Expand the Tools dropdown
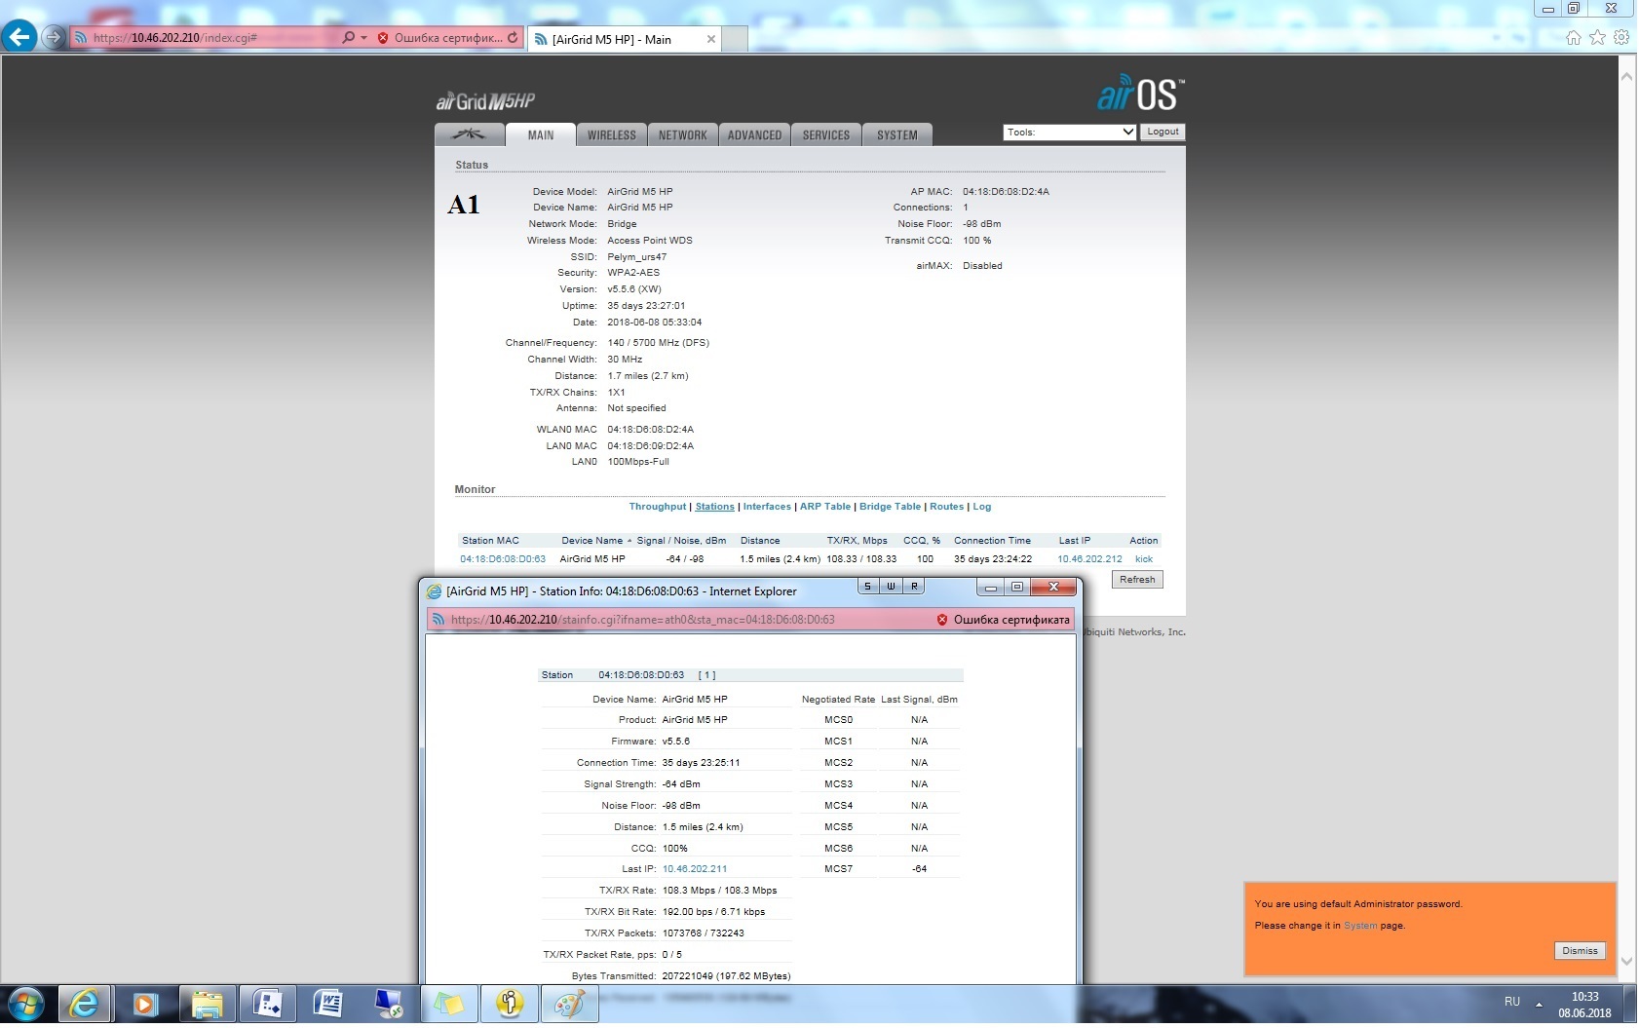This screenshot has height=1028, width=1639. pos(1070,132)
